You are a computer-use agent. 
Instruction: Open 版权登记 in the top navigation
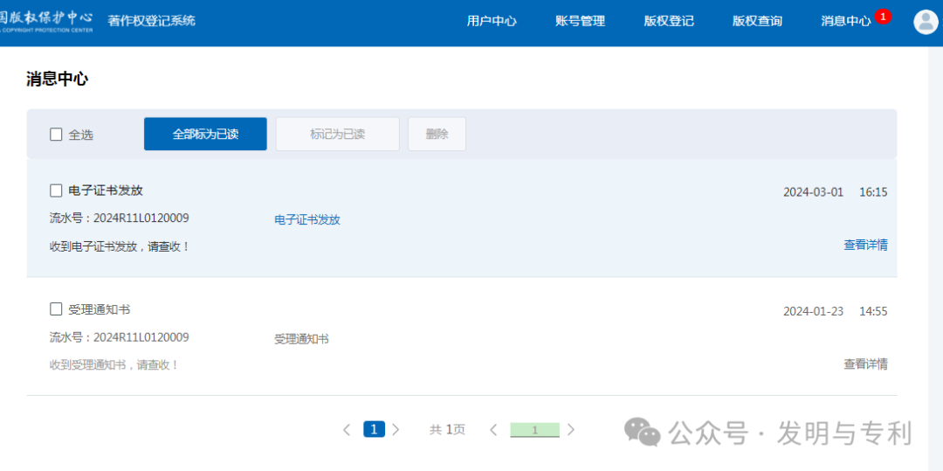click(x=669, y=21)
